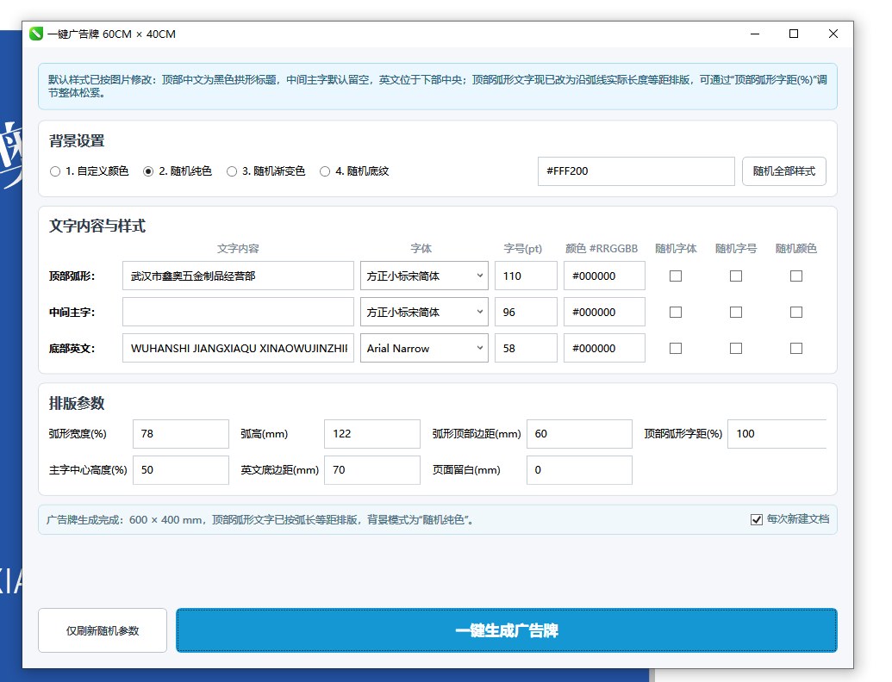Open the Arial Narrow font dropdown

point(424,348)
